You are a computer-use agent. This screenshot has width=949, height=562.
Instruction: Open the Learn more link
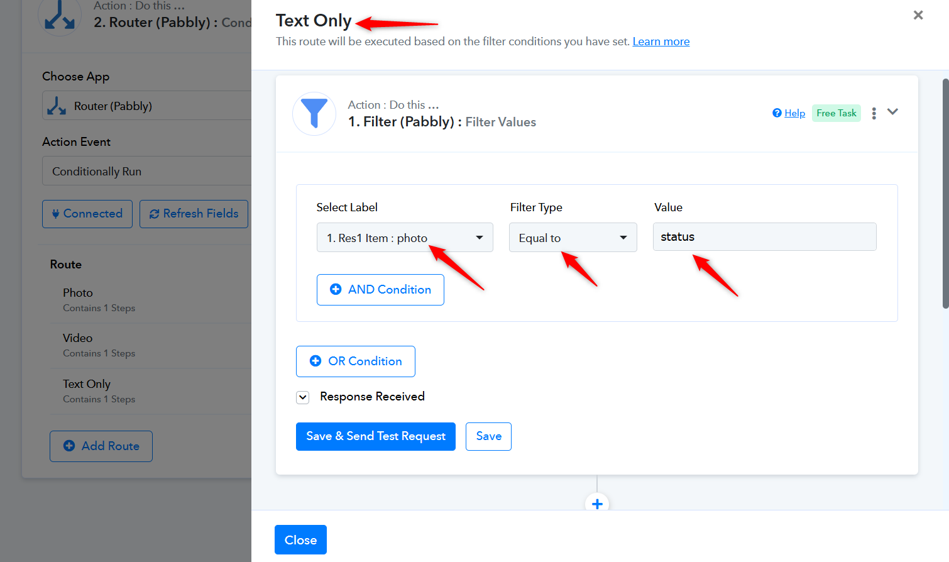click(x=661, y=41)
